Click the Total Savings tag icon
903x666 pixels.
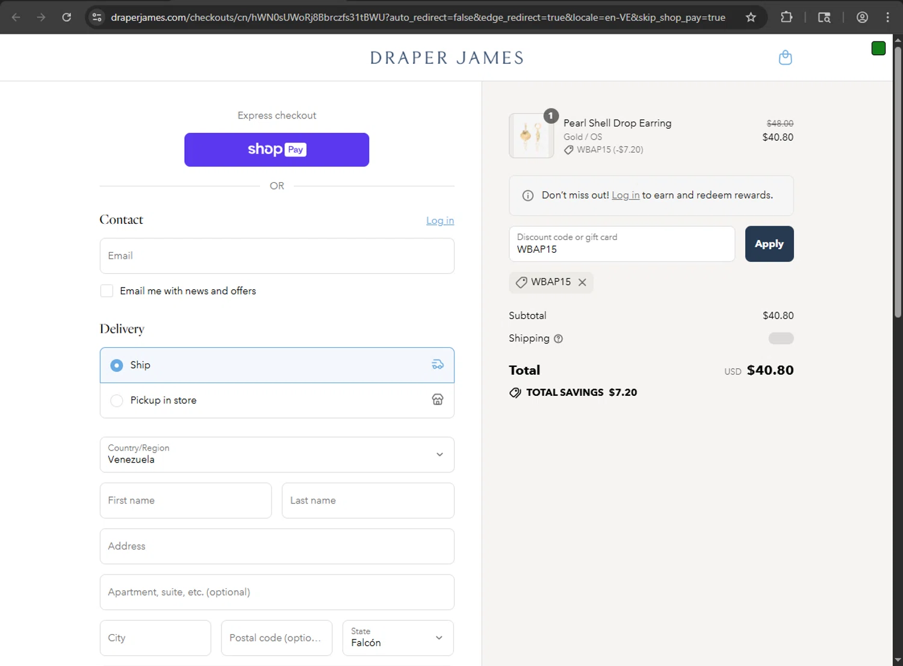pyautogui.click(x=515, y=393)
